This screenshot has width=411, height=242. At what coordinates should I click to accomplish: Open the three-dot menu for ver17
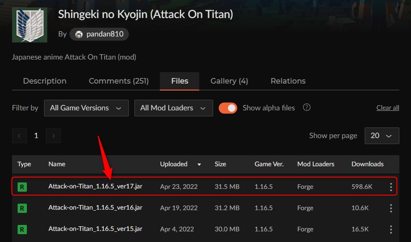391,187
